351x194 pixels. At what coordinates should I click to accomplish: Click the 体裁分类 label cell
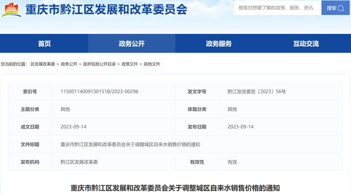tap(197, 109)
